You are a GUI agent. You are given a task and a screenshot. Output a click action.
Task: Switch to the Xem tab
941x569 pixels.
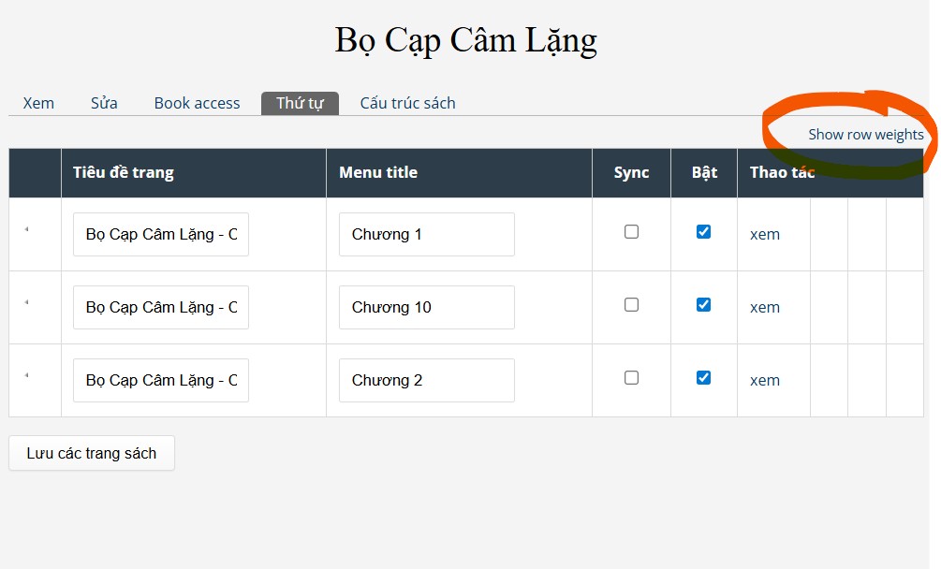pos(38,103)
